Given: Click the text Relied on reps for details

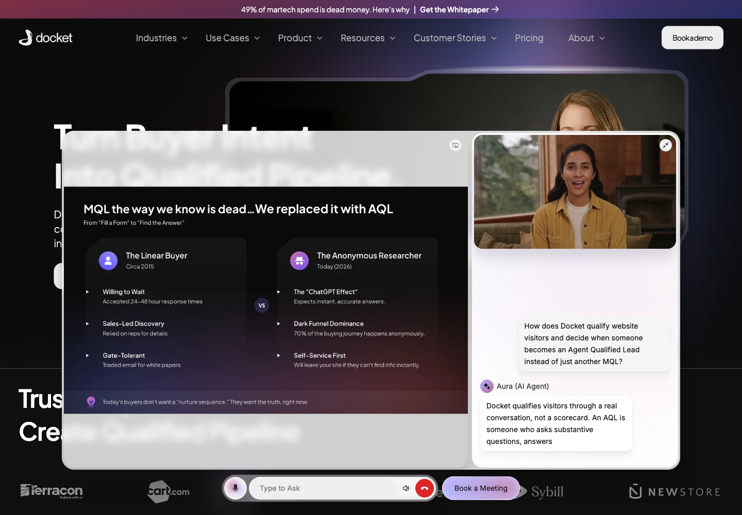Looking at the screenshot, I should (135, 334).
